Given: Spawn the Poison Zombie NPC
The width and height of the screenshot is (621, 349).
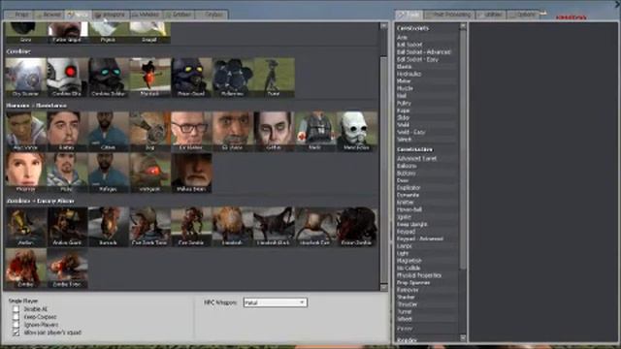Looking at the screenshot, I should [x=356, y=226].
